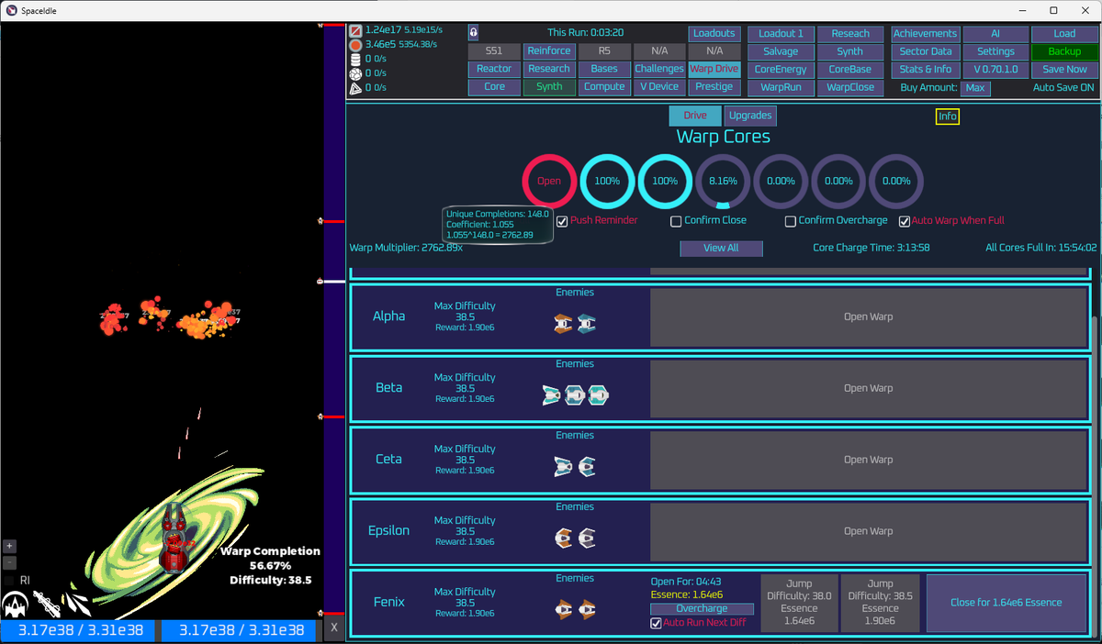
Task: Click the red Open warp core ring
Action: [549, 181]
